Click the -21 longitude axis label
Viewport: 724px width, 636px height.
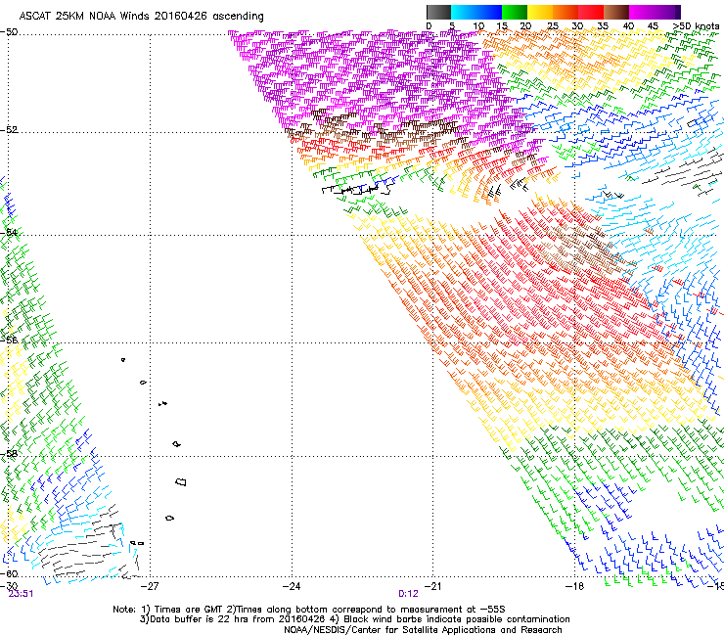(432, 586)
